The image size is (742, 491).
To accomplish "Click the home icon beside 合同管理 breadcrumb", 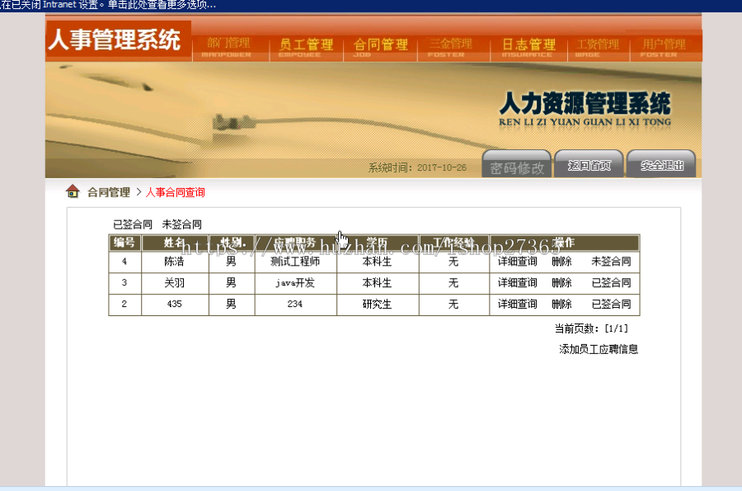I will click(x=73, y=191).
